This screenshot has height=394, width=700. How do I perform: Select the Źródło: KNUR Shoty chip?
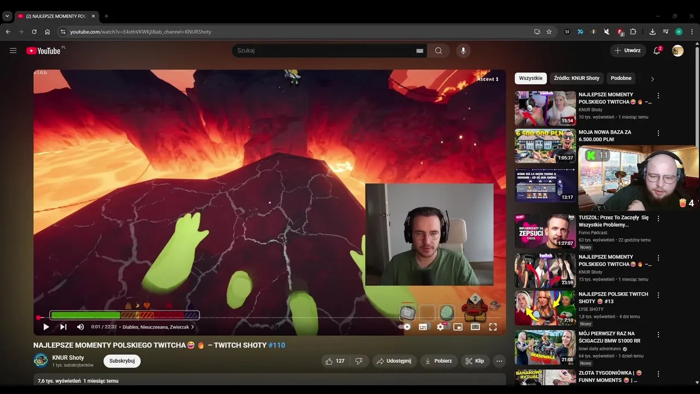tap(576, 78)
